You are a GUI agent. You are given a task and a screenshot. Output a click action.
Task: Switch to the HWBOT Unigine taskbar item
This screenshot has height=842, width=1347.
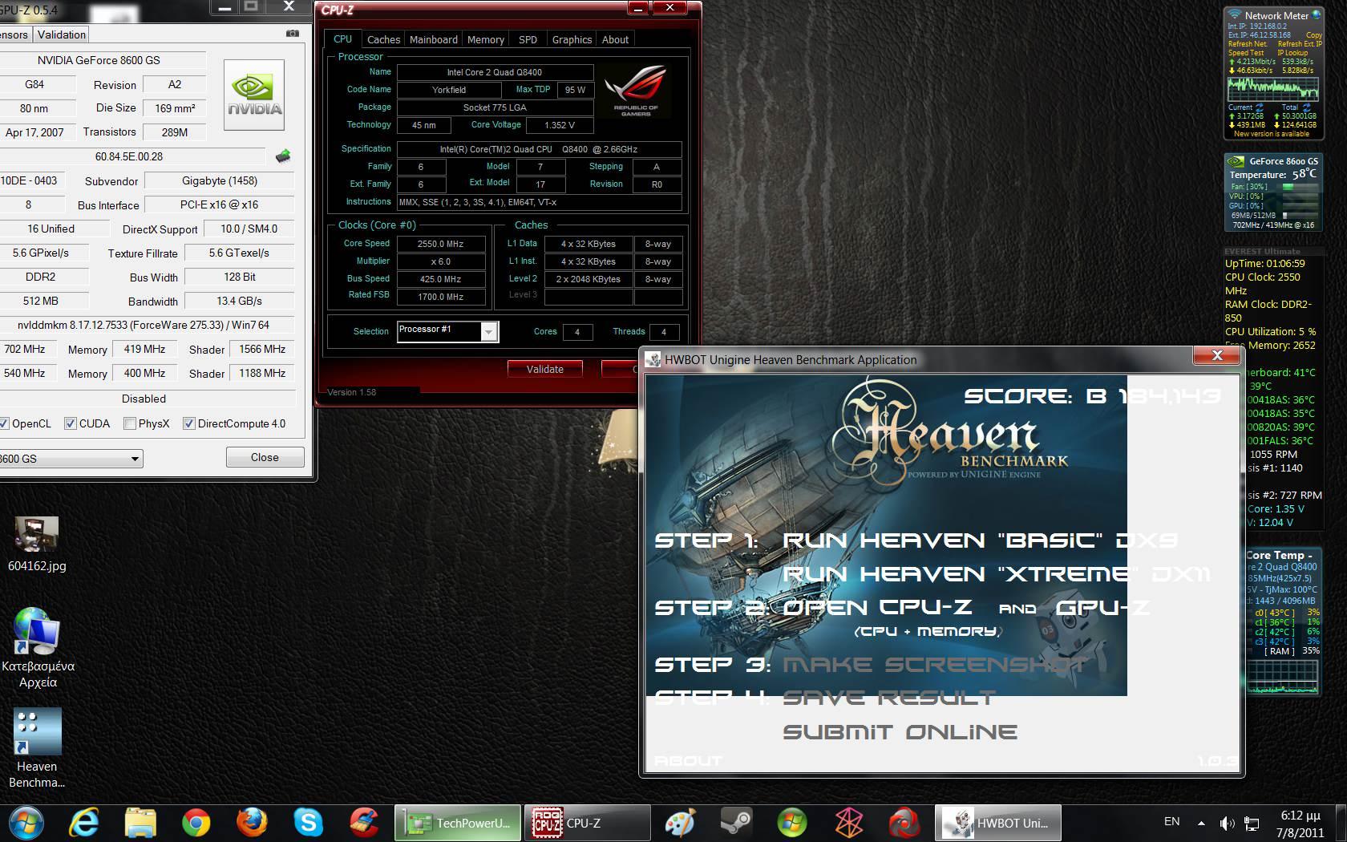998,823
